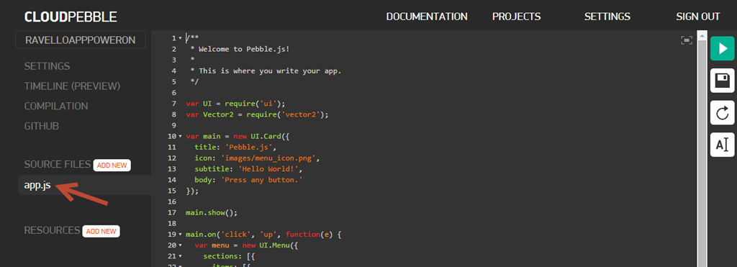Viewport: 737px width, 267px height.
Task: Click line number 6 in the gutter
Action: (174, 93)
